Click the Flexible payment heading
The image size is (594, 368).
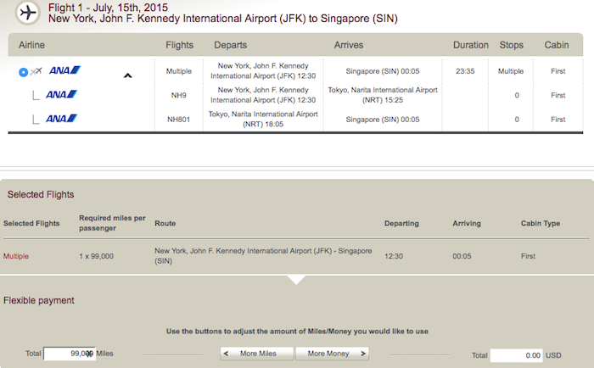click(x=39, y=301)
